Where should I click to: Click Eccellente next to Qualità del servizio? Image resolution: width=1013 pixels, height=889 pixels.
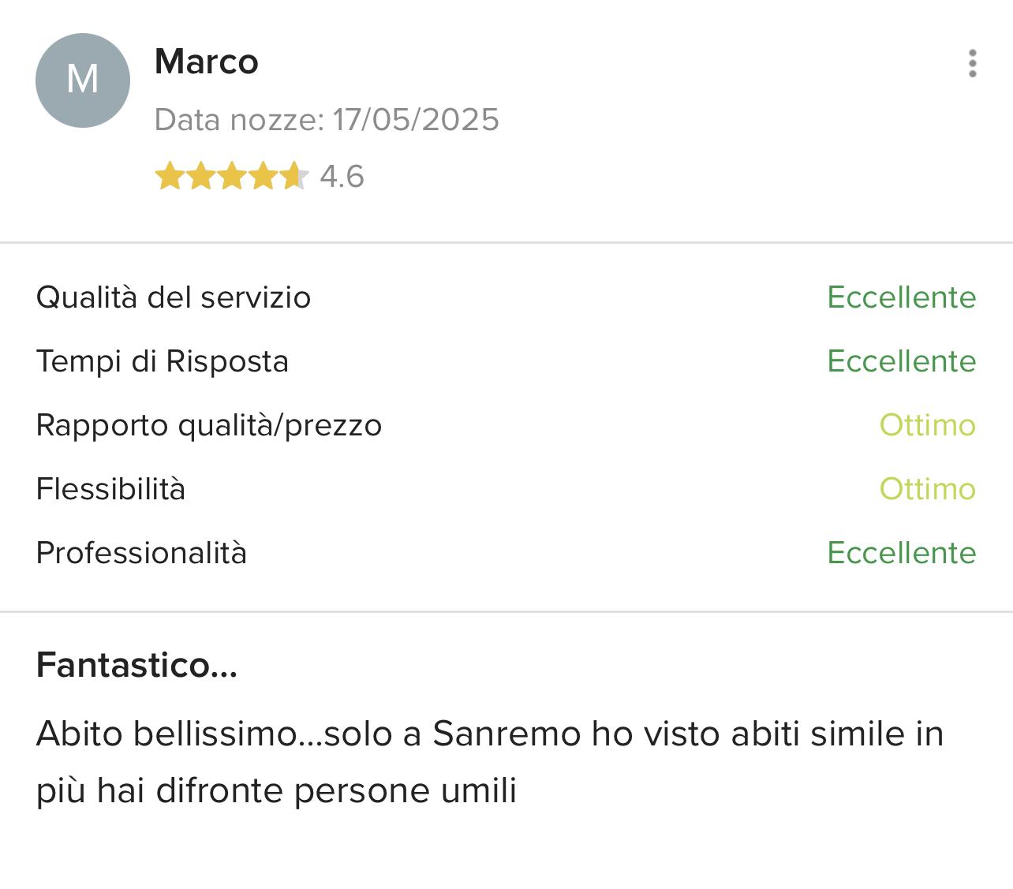point(901,297)
